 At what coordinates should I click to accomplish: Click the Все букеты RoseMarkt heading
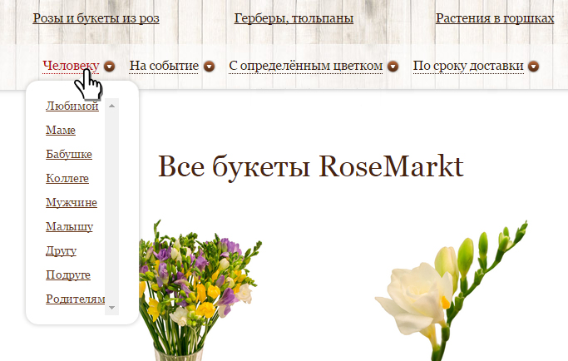point(311,166)
